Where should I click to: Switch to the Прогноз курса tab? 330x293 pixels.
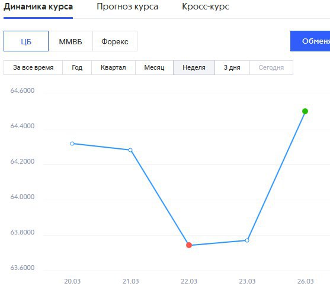127,6
